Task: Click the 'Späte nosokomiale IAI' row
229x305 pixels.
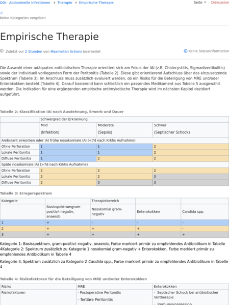Action: point(114,164)
